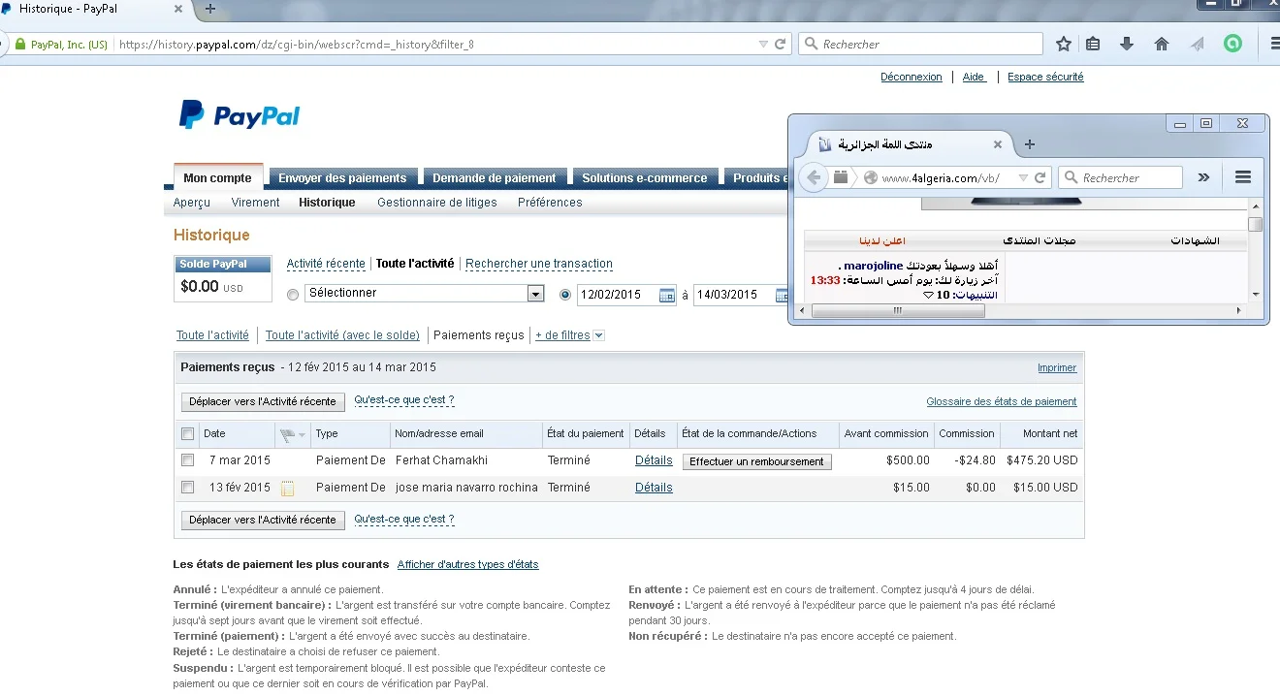Open the flag column header dropdown arrow
Viewport: 1280px width, 696px height.
tap(302, 435)
